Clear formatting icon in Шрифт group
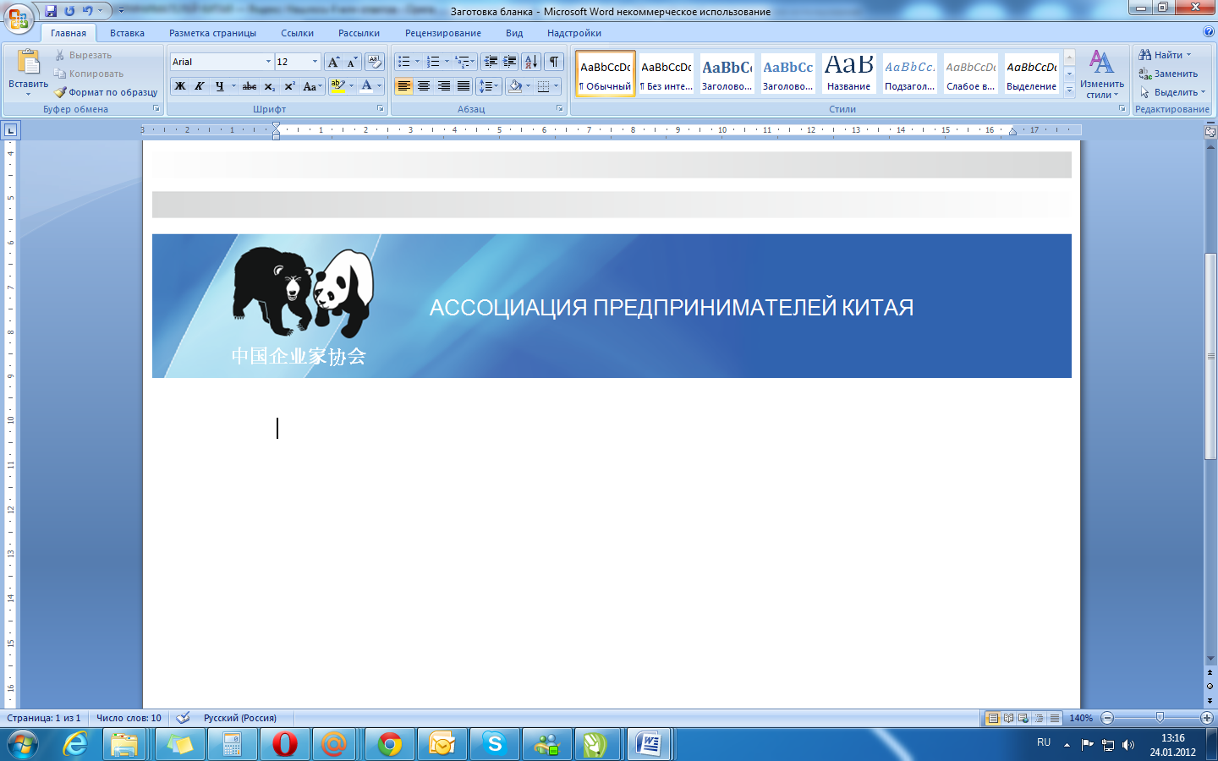 point(375,62)
